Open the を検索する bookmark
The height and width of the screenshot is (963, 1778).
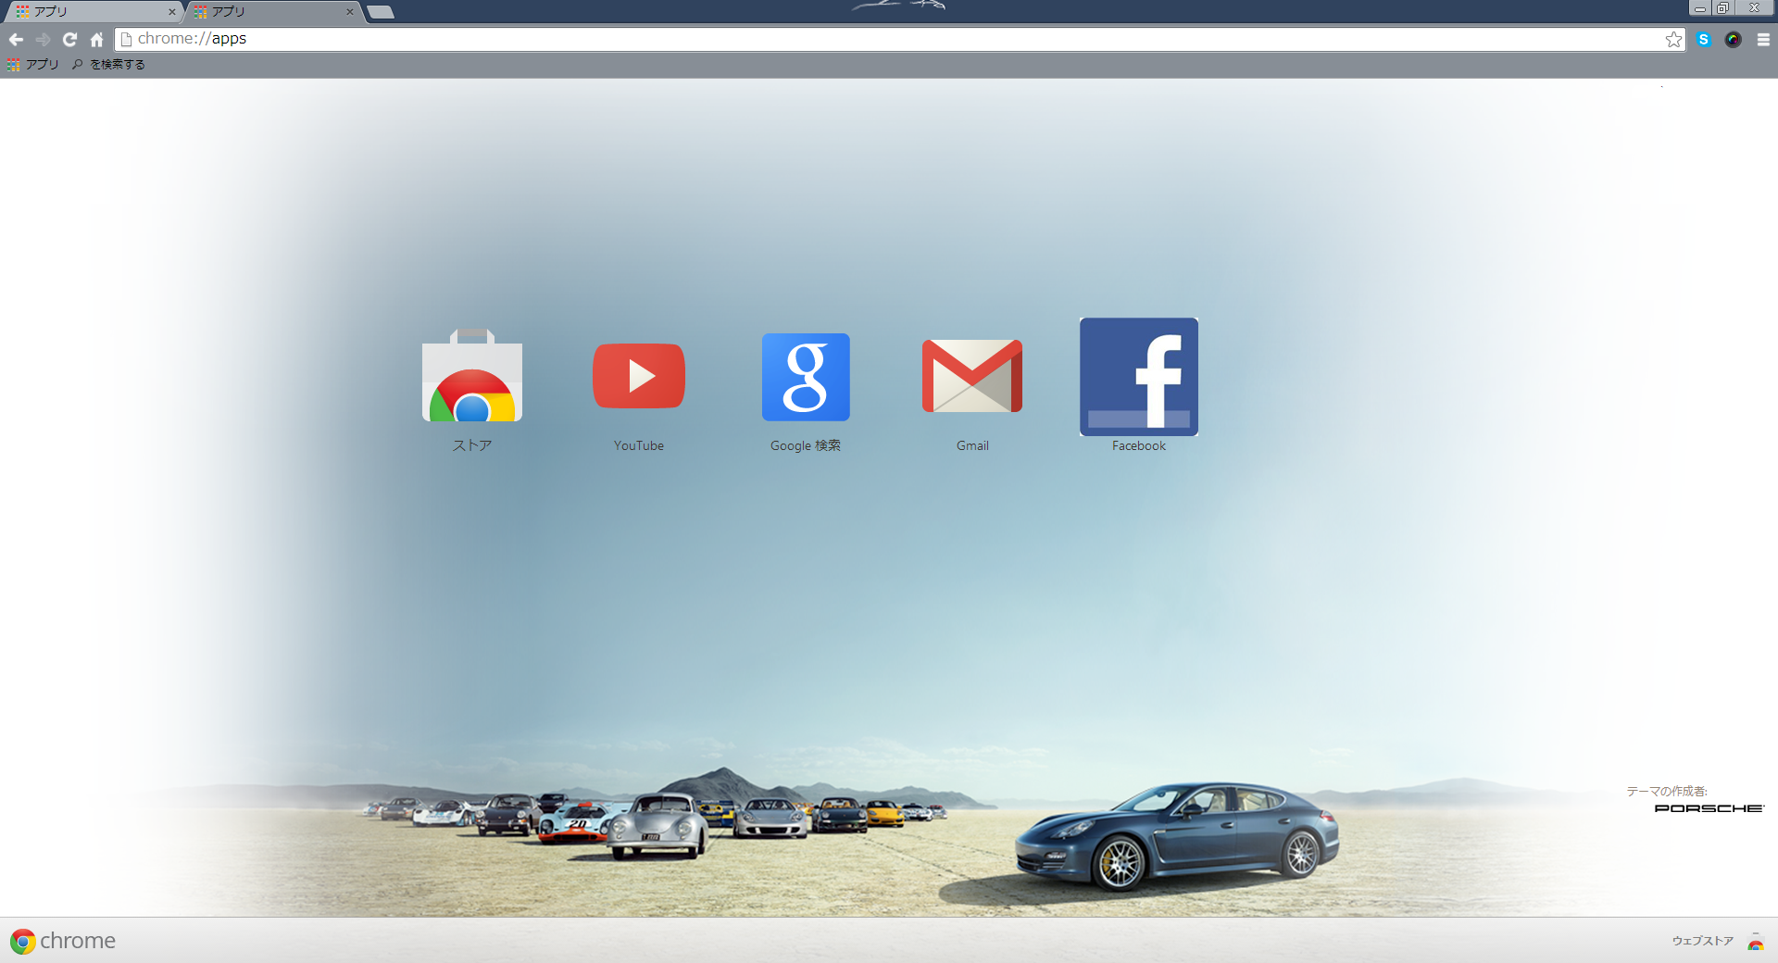[x=108, y=65]
